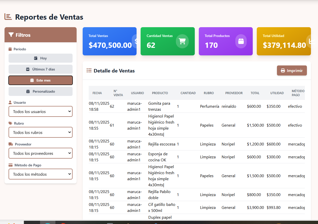This screenshot has height=224, width=318.
Task: Click the list icon beside Detalle de Ventas
Action: click(89, 70)
